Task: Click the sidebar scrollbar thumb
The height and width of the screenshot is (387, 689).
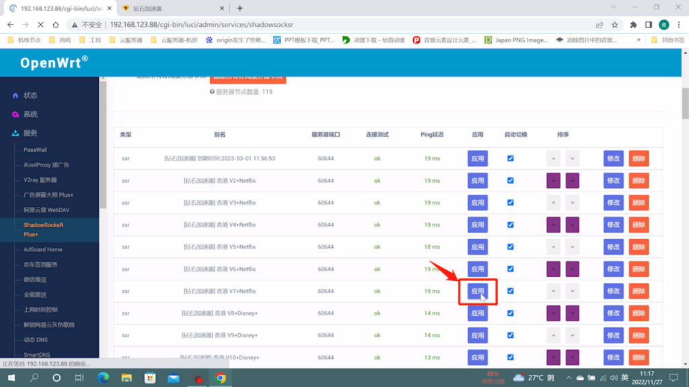Action: [103, 145]
